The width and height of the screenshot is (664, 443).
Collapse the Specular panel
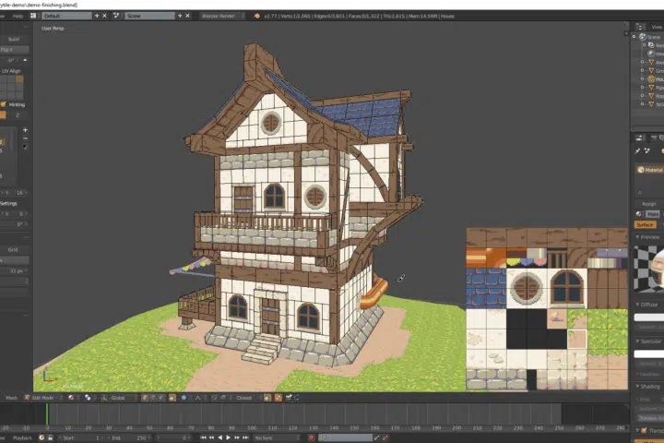[x=638, y=341]
